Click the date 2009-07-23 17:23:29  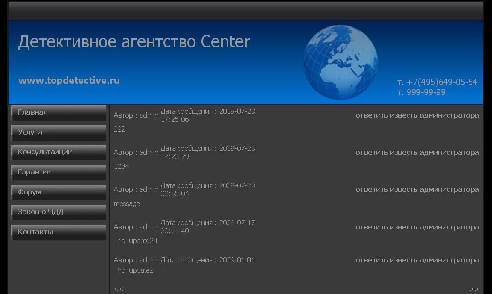pyautogui.click(x=208, y=152)
